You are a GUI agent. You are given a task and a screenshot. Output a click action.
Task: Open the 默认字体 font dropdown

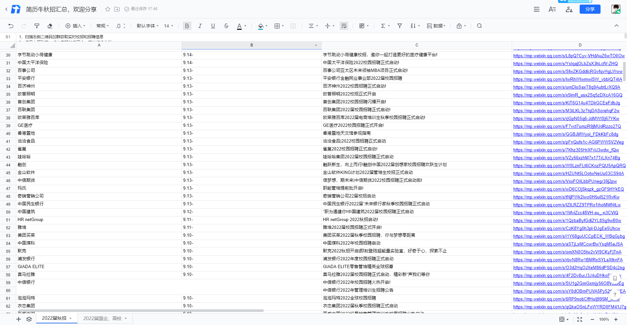[148, 26]
